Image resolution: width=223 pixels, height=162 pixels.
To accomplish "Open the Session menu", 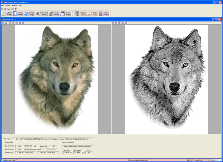I will click(8, 5).
